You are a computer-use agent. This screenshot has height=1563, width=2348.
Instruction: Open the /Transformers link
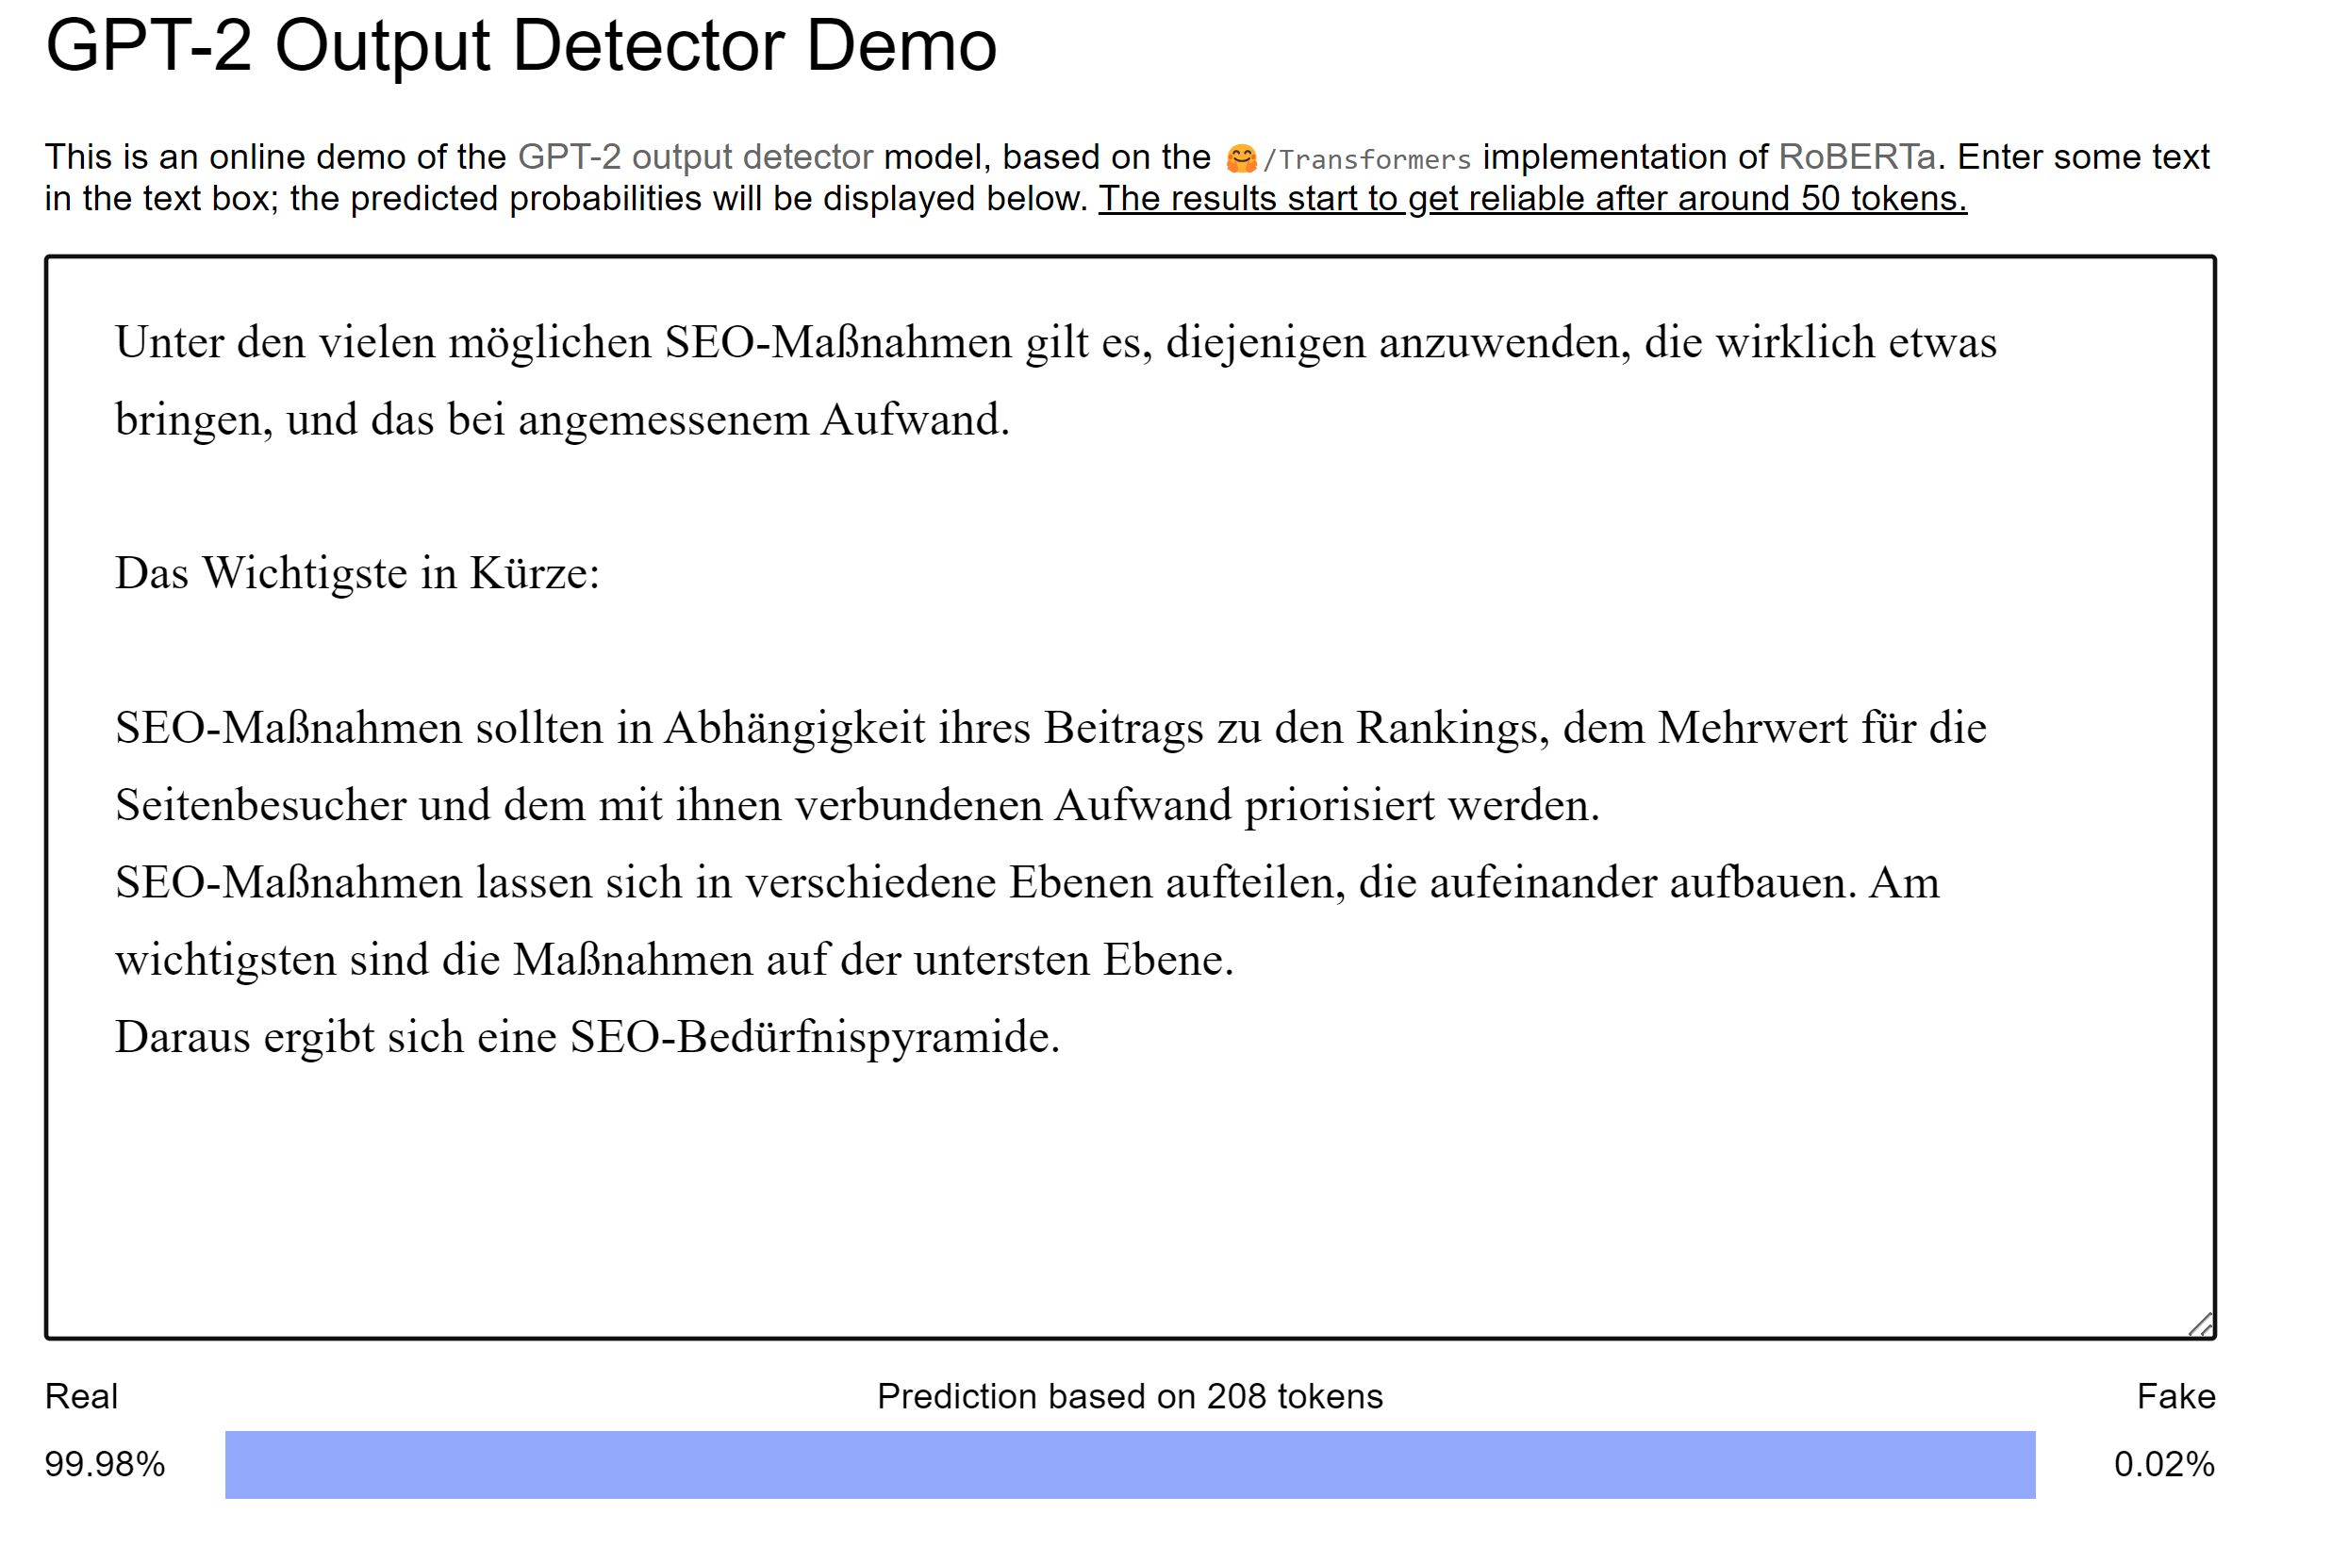click(1367, 158)
